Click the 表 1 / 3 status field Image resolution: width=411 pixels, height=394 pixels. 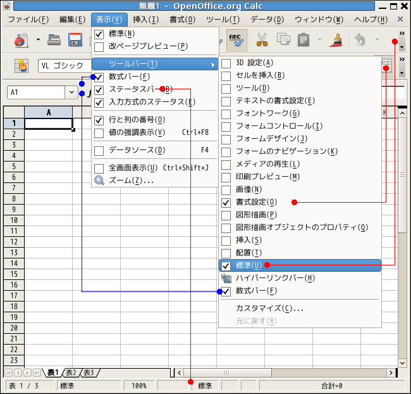click(x=29, y=386)
